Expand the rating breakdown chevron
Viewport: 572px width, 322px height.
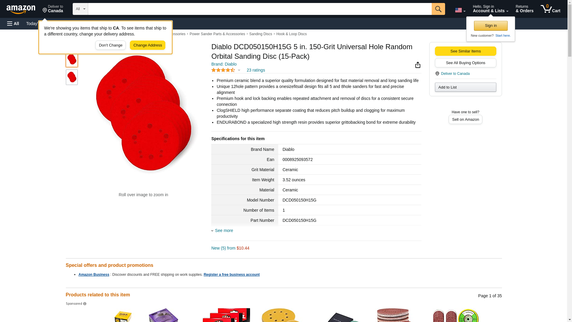pyautogui.click(x=239, y=70)
